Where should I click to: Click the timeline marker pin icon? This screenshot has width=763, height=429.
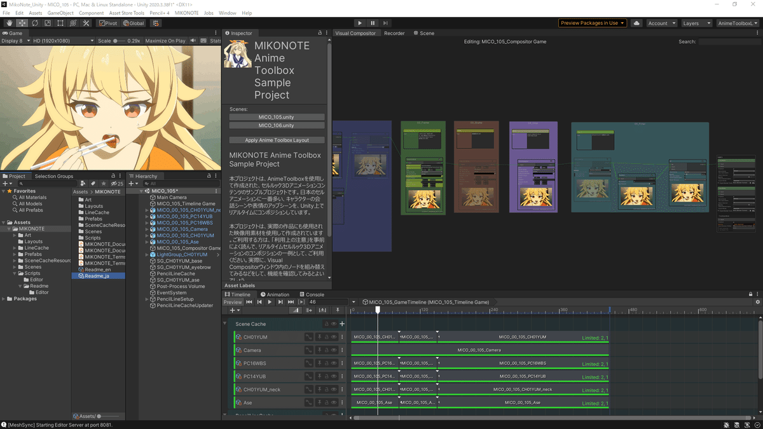338,310
